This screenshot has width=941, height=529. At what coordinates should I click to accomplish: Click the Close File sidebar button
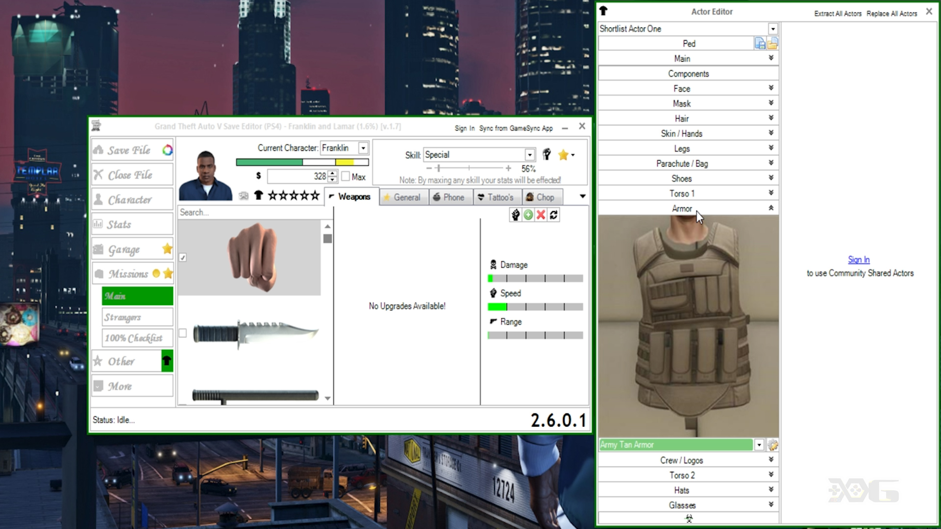[x=132, y=175]
